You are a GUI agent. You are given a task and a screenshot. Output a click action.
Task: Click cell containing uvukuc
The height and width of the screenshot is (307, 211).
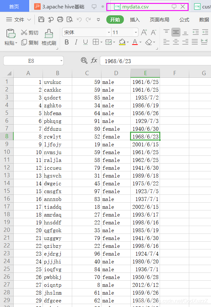57,82
